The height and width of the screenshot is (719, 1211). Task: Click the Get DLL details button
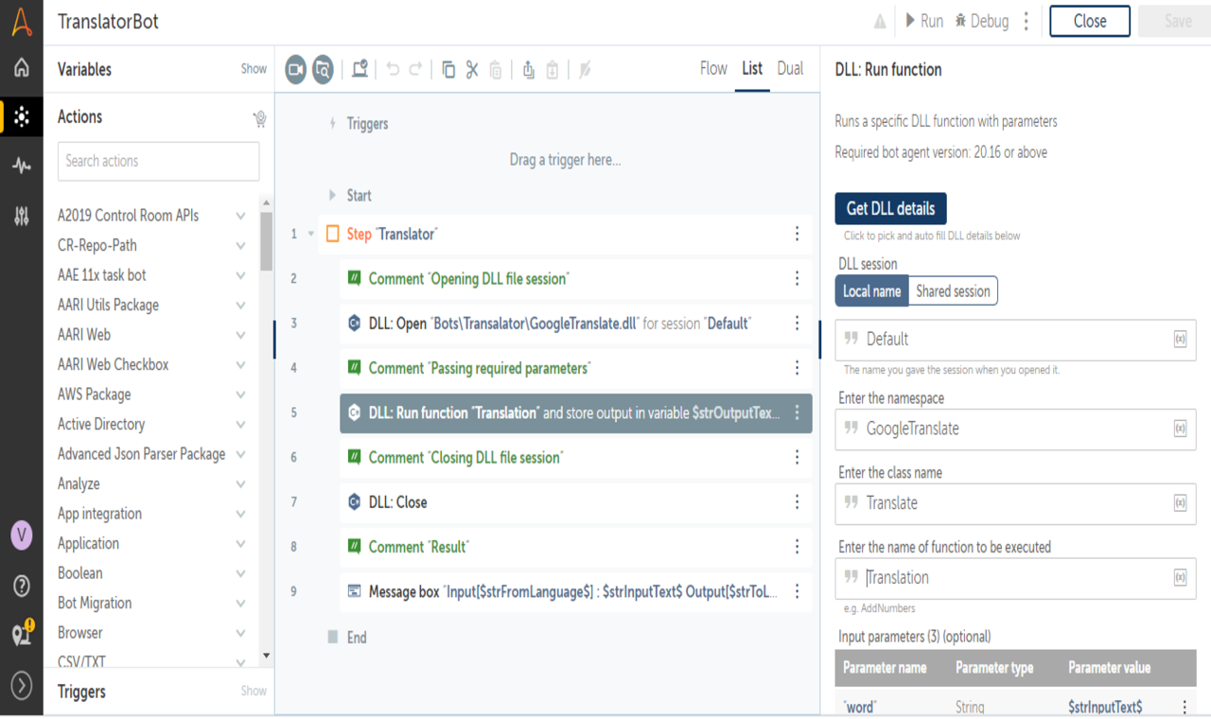click(x=890, y=208)
